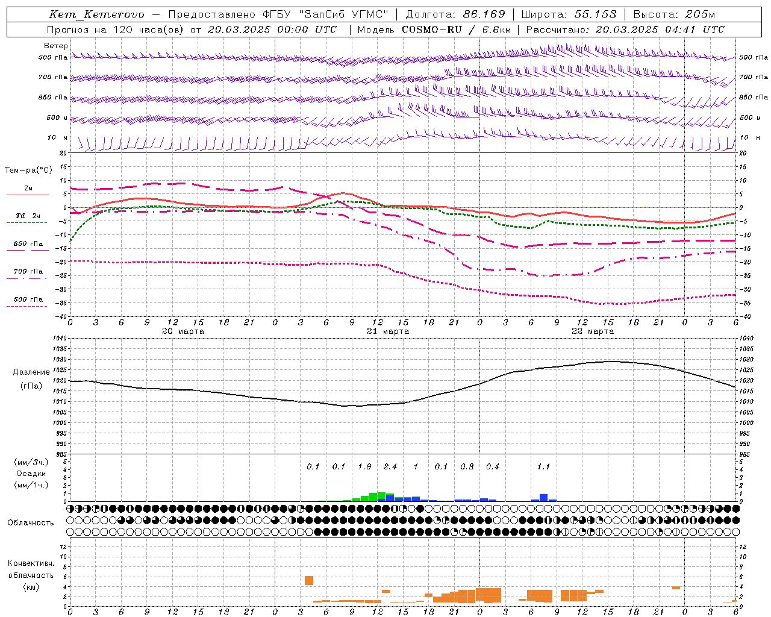Click the red solid line sample under '2м'

[28, 195]
